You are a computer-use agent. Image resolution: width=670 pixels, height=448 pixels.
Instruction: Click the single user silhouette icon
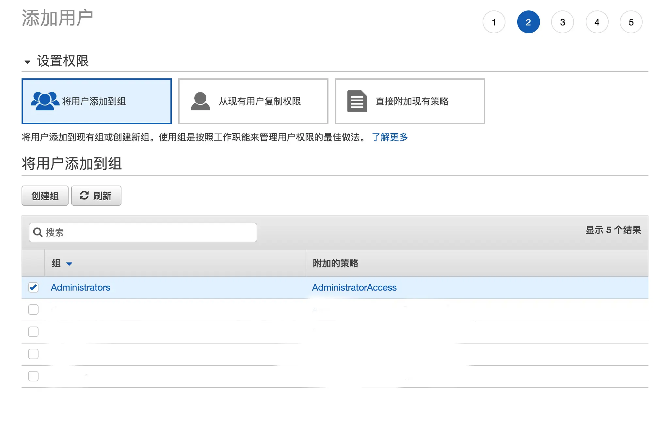pos(200,101)
